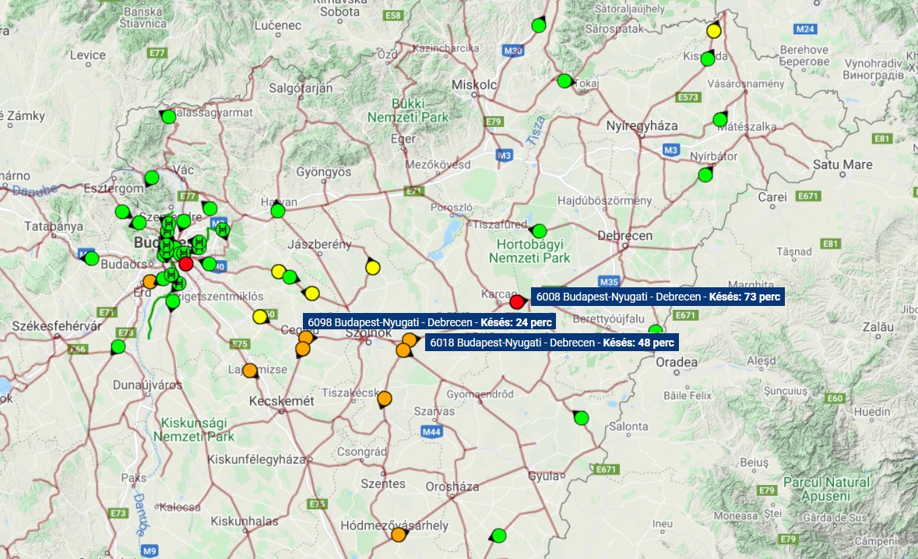Screen dimensions: 918x559
Task: Select the green train marker at Tiszafüred
Action: pyautogui.click(x=539, y=231)
